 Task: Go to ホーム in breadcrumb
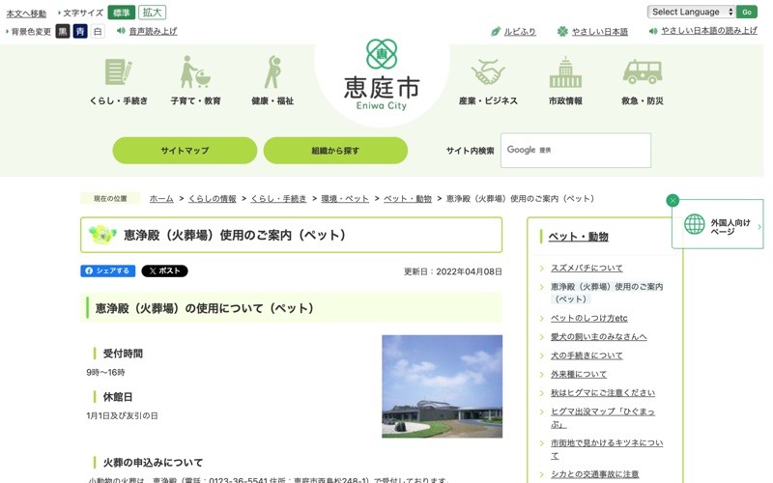tap(161, 199)
